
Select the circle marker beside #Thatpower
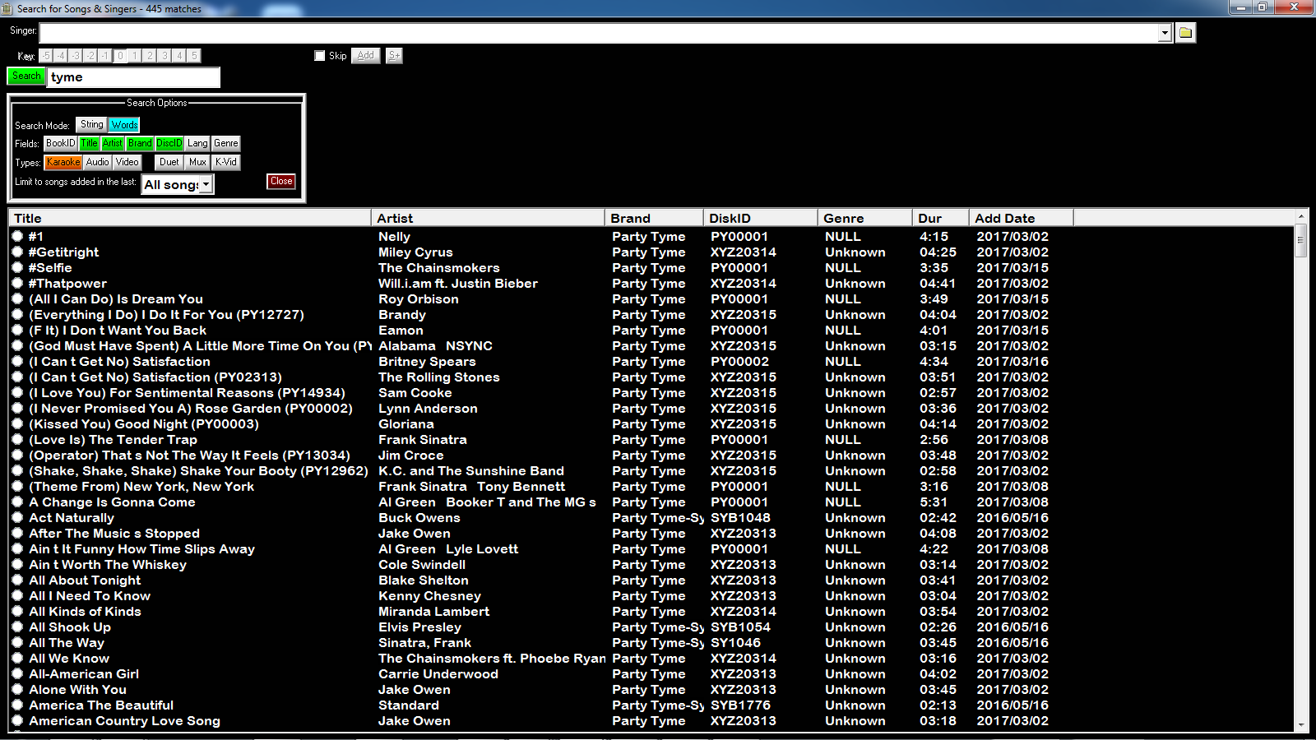(17, 283)
